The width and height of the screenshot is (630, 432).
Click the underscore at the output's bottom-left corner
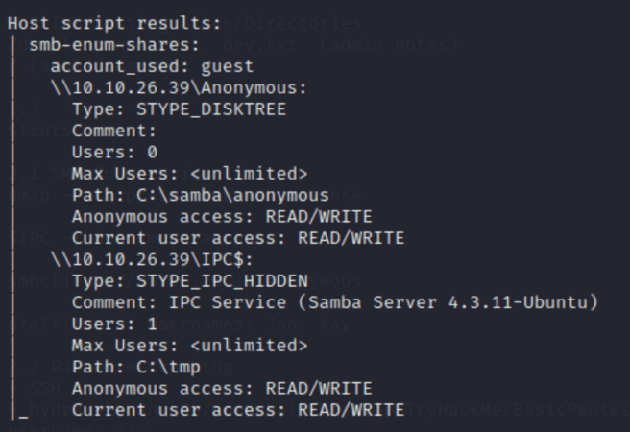(23, 414)
